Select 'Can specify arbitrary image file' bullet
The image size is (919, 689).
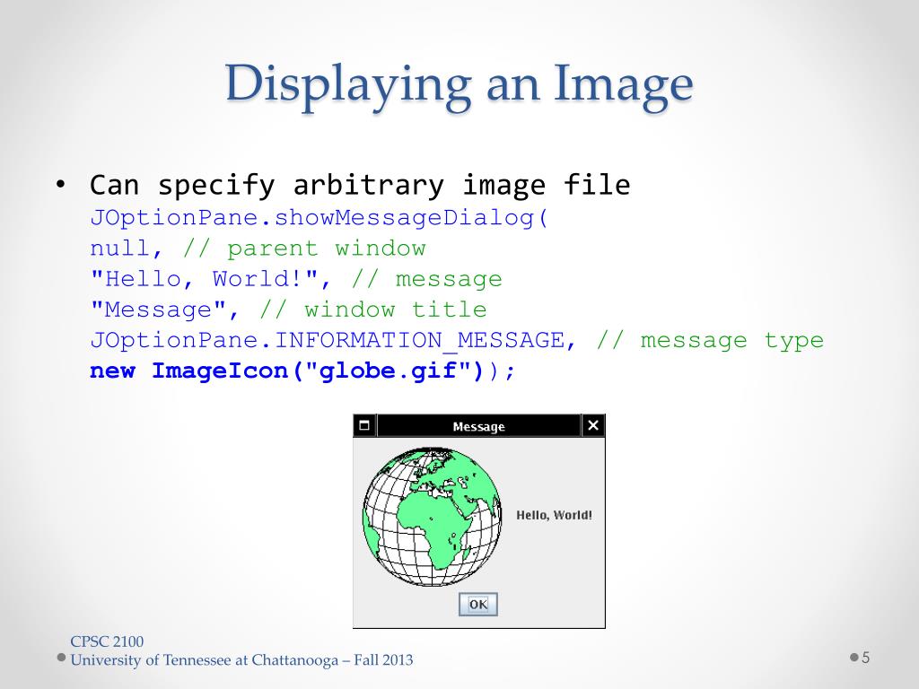coord(360,185)
